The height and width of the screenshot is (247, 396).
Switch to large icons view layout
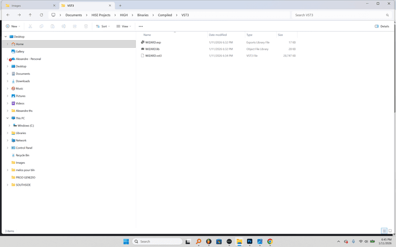click(x=390, y=230)
